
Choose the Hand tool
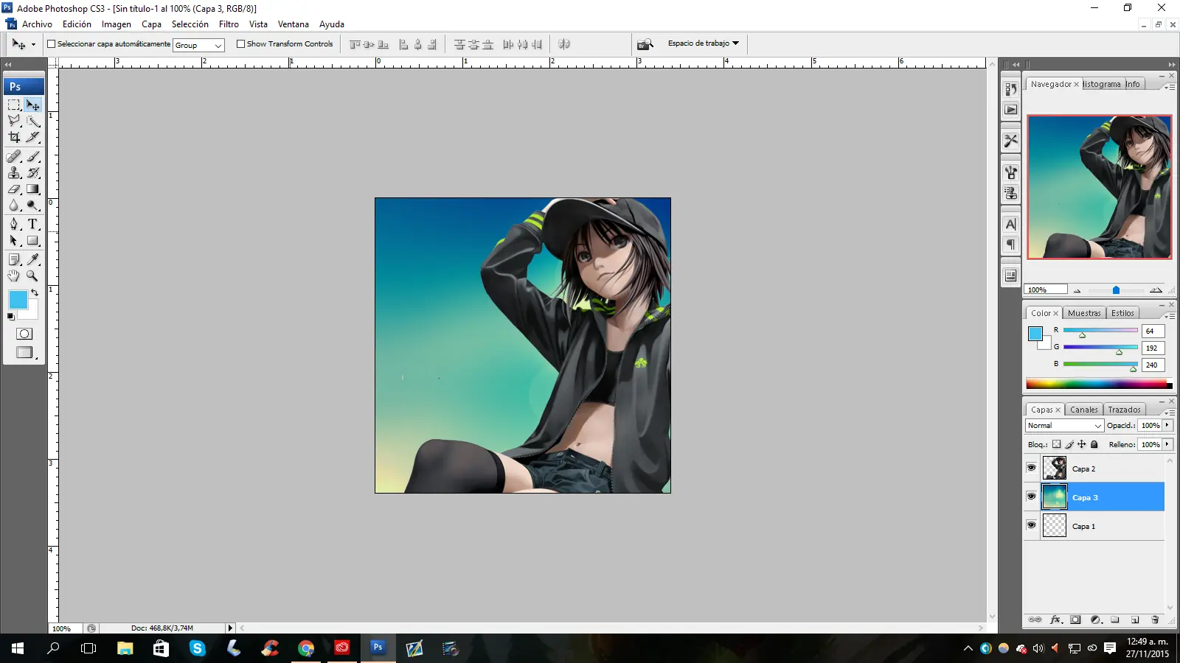coord(14,276)
